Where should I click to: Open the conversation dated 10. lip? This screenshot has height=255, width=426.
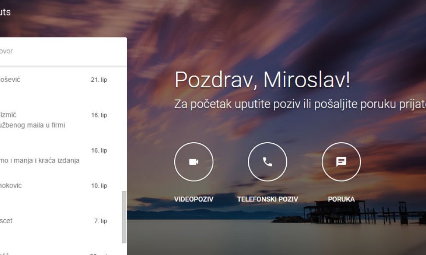[61, 190]
